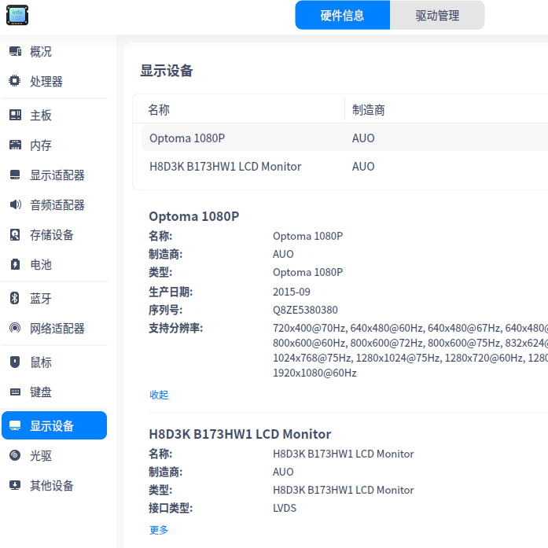Image resolution: width=548 pixels, height=548 pixels.
Task: Select the 鼠标 mouse icon
Action: pos(15,362)
